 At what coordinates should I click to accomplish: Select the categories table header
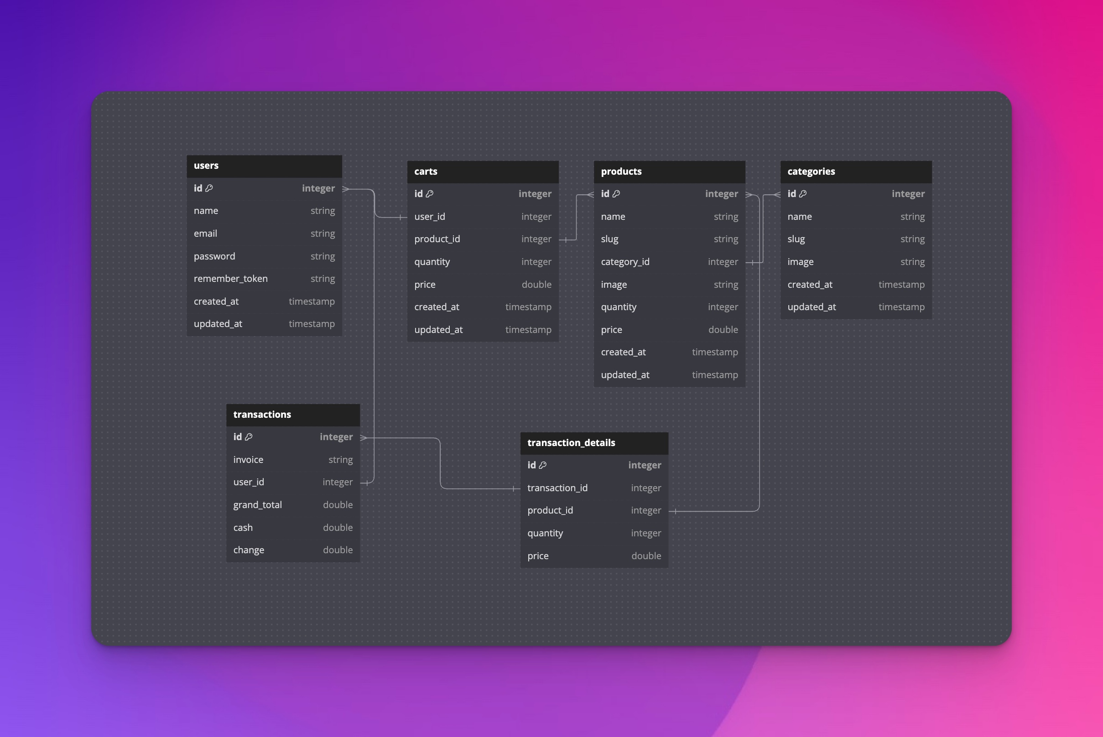point(856,171)
